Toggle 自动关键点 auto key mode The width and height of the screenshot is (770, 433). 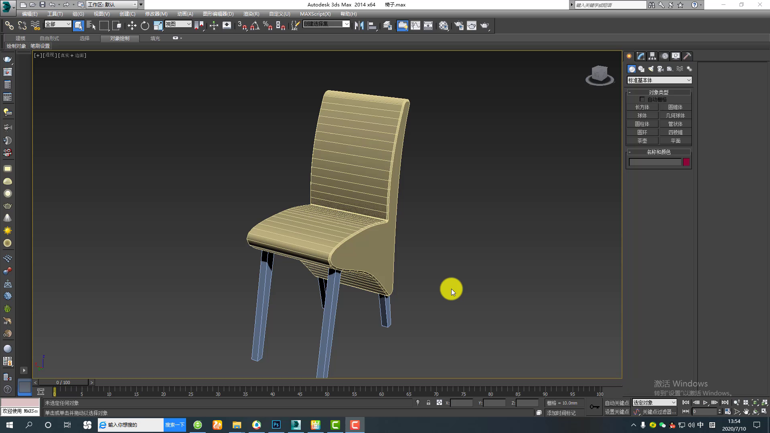617,403
